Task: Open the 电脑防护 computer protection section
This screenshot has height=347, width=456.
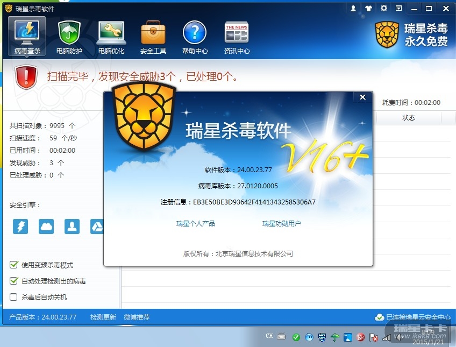Action: click(69, 37)
